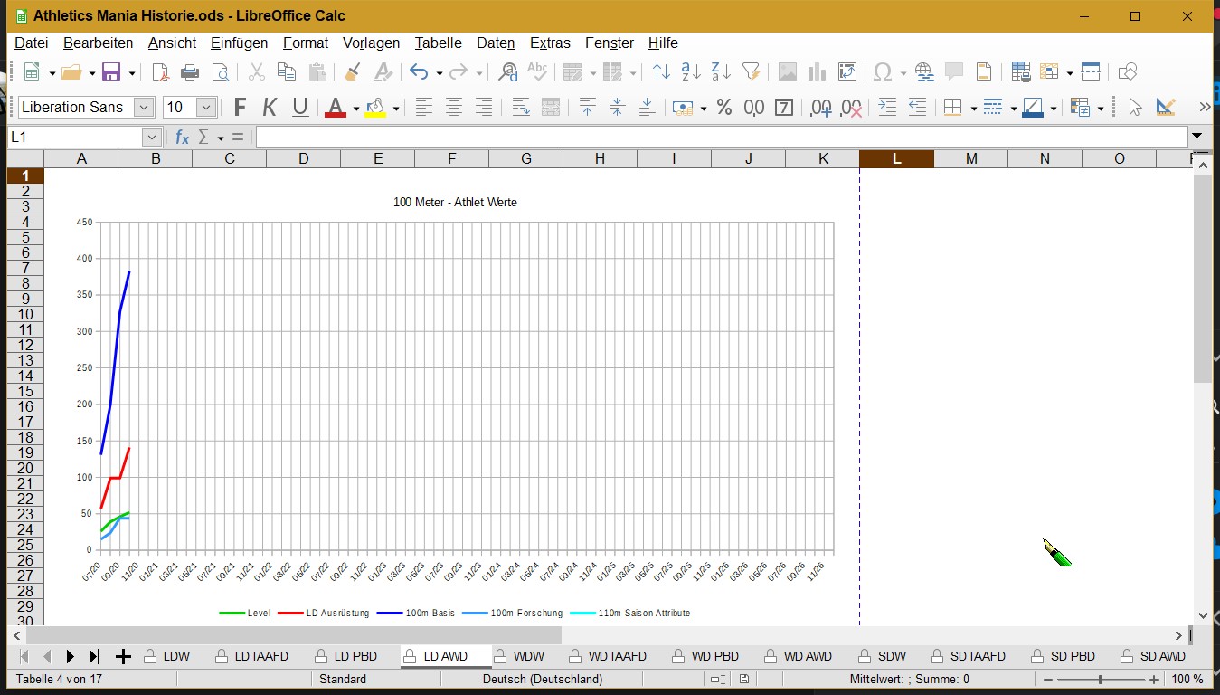Screen dimensions: 1220x695
Task: Toggle italic formatting K
Action: [270, 108]
